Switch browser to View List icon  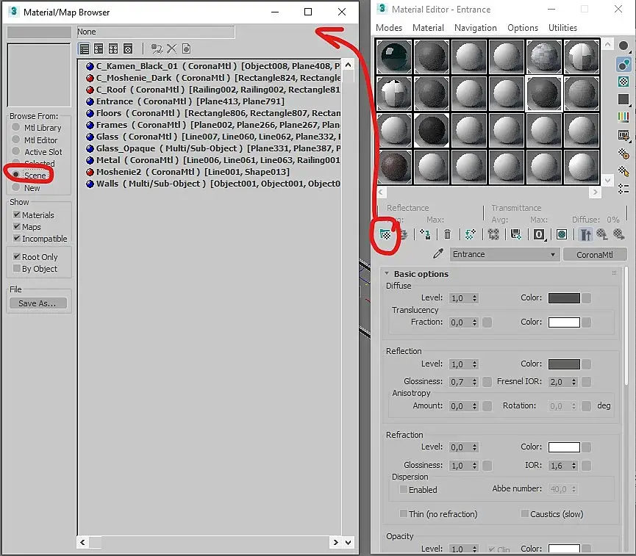[x=85, y=49]
